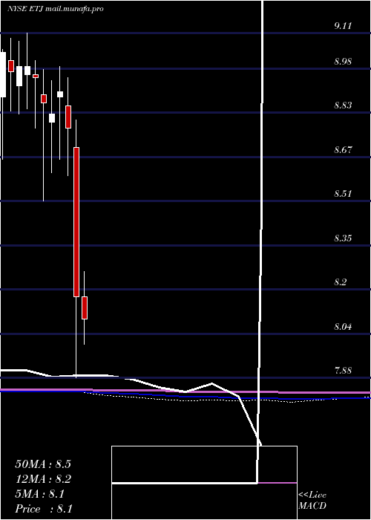
Task: Click the 8.04 price axis label
Action: click(x=343, y=327)
